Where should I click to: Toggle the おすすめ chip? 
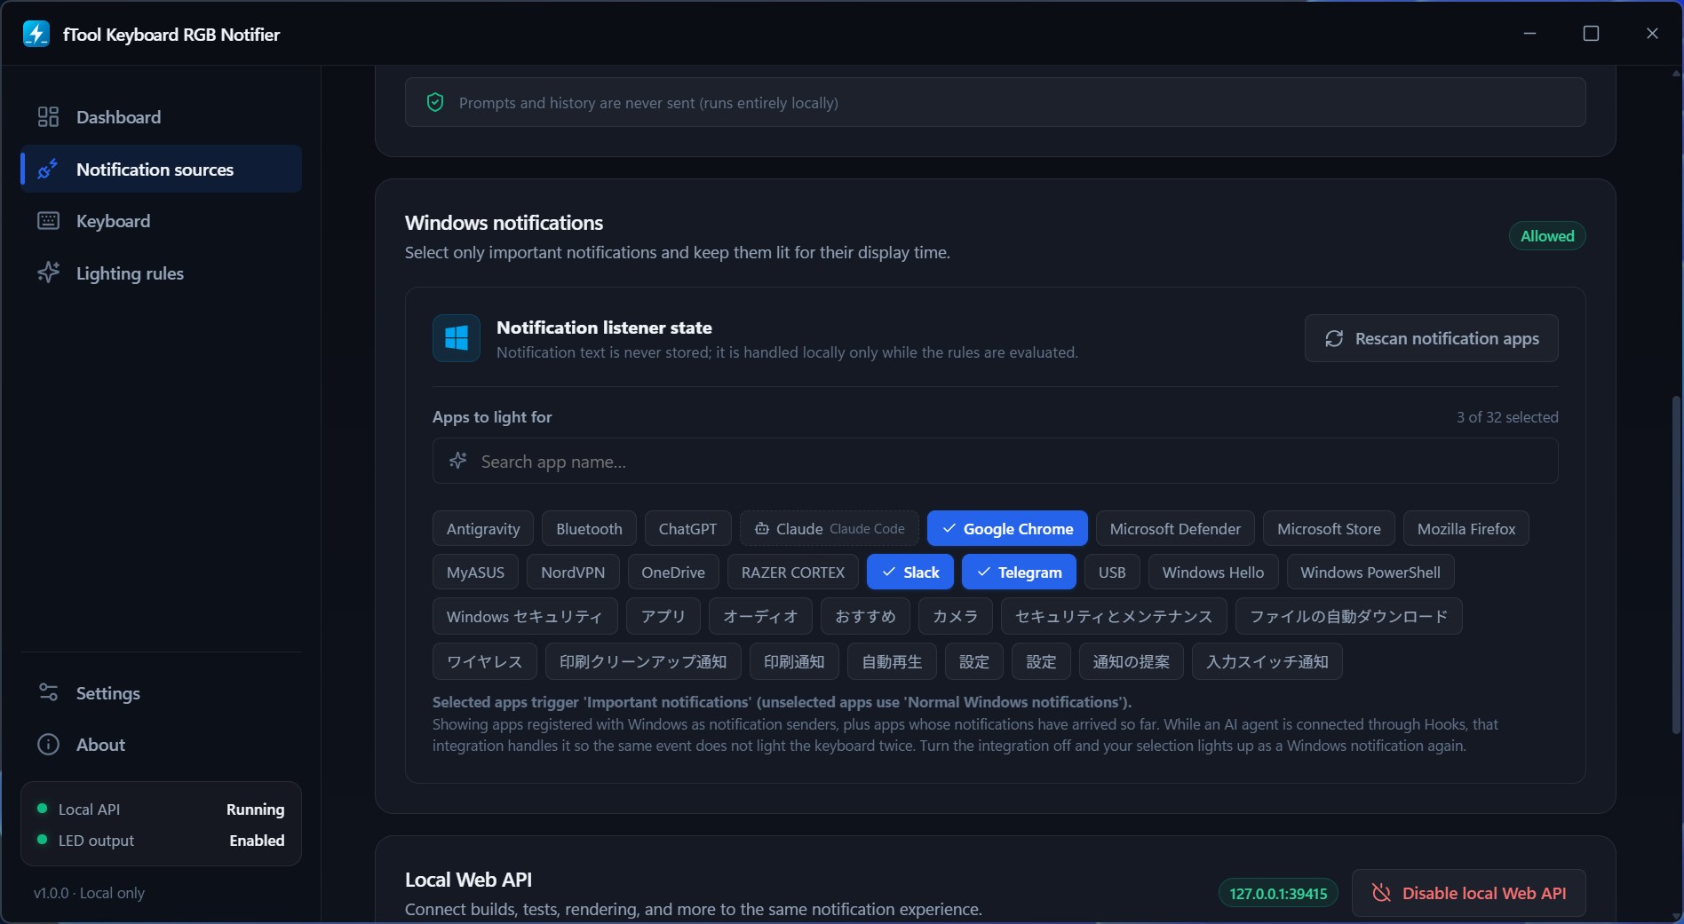865,616
